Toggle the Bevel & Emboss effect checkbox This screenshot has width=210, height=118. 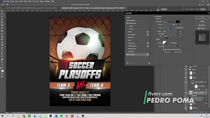tap(127, 23)
